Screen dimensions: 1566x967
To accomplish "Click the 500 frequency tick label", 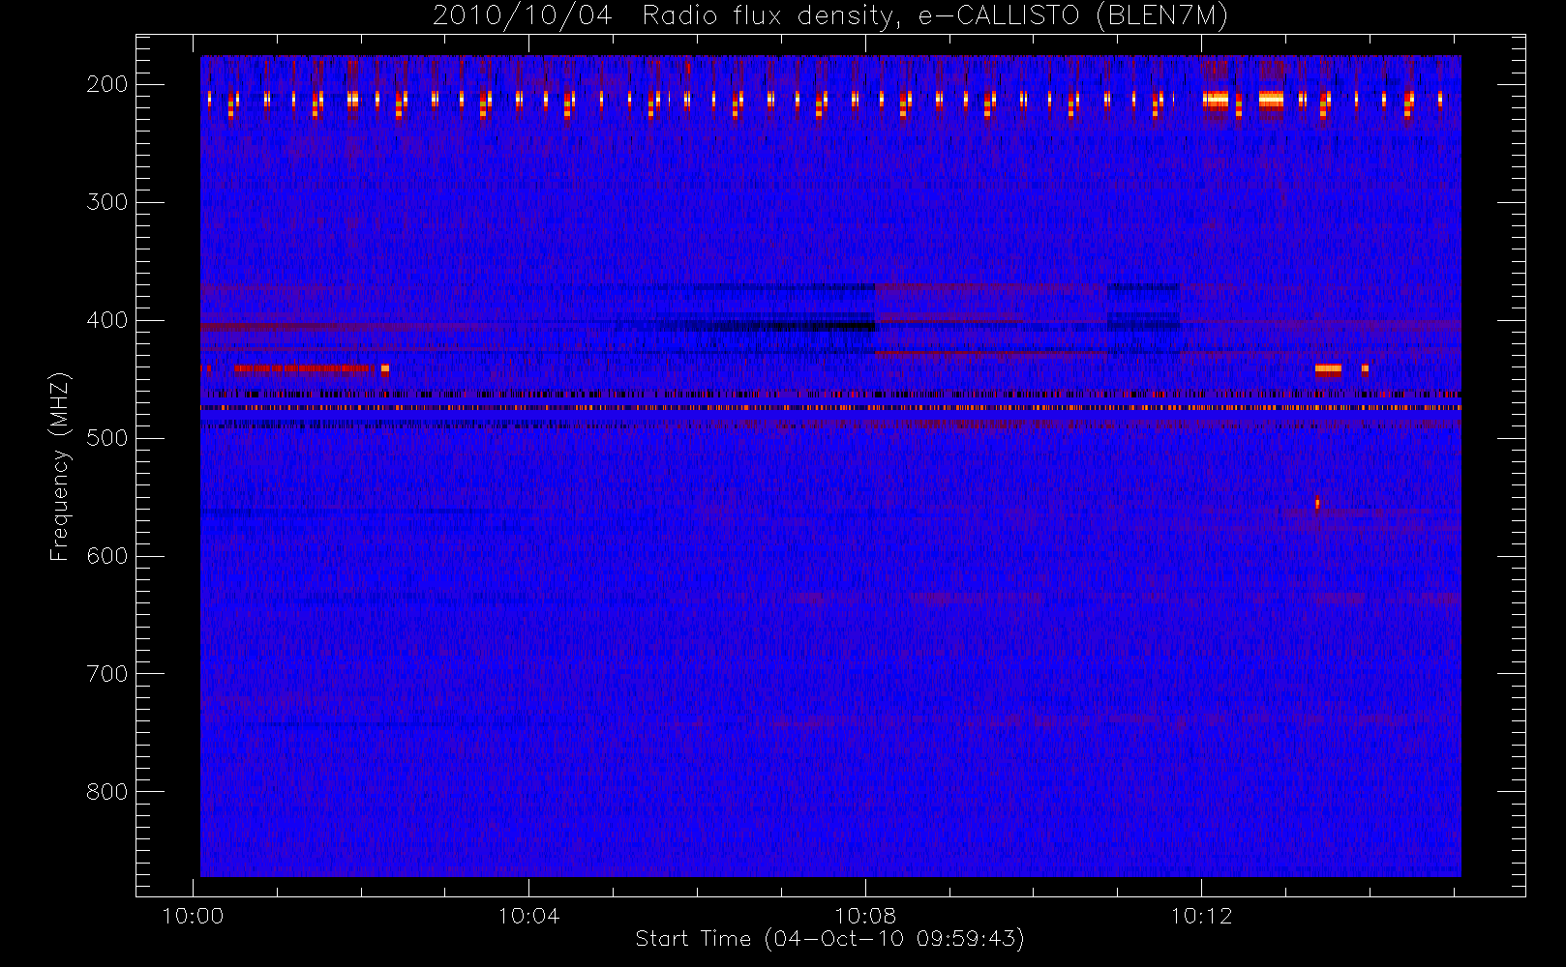I will (107, 438).
